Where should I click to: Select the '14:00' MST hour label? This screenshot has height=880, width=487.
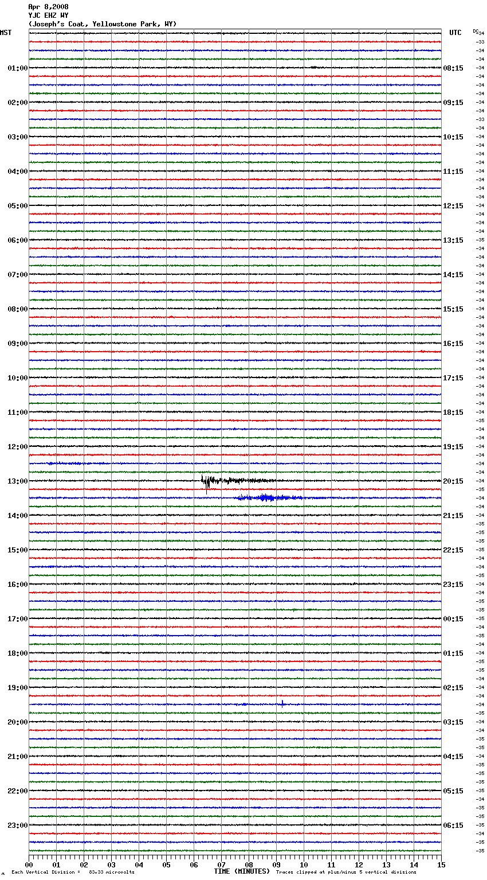pyautogui.click(x=18, y=516)
